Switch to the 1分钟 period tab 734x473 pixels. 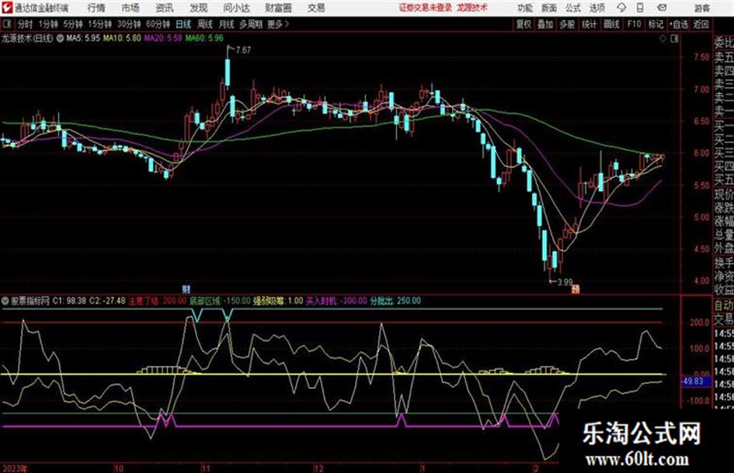coord(48,24)
